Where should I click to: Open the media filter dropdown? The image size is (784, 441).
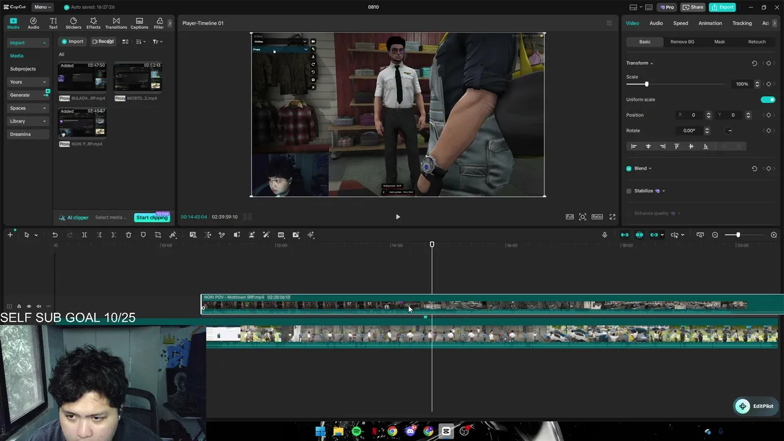coord(157,42)
